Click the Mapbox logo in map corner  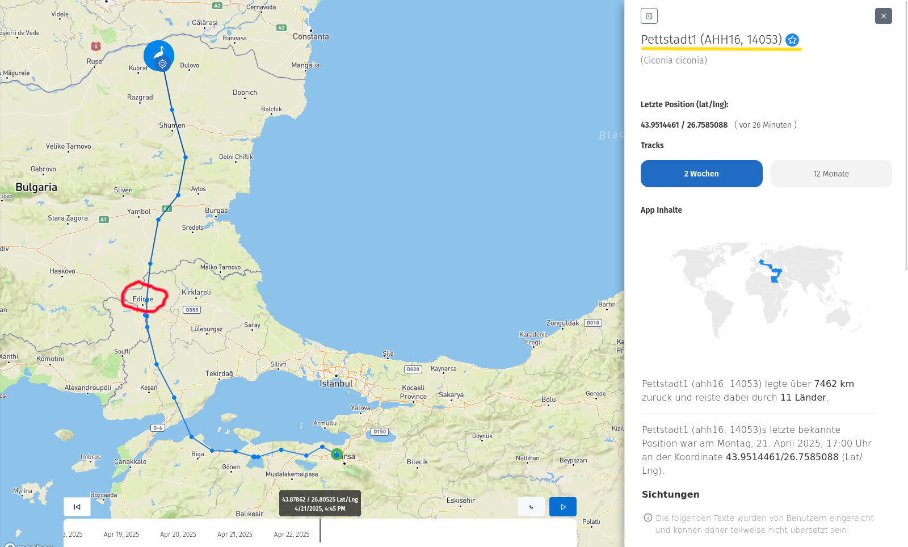coord(28,545)
